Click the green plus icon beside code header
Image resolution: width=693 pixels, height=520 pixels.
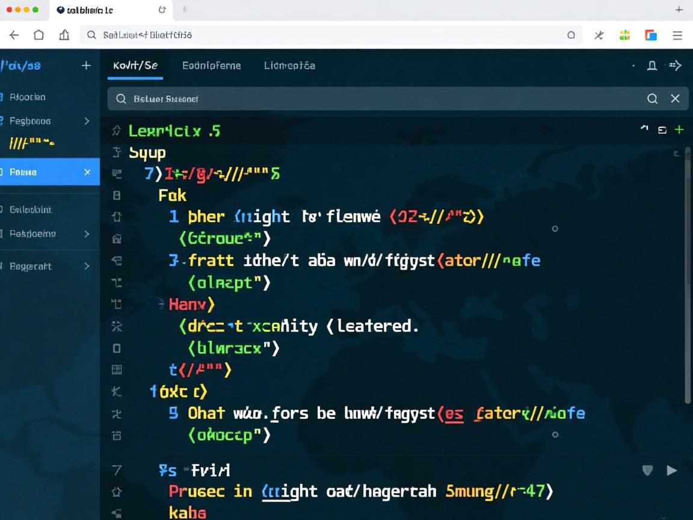click(x=679, y=129)
